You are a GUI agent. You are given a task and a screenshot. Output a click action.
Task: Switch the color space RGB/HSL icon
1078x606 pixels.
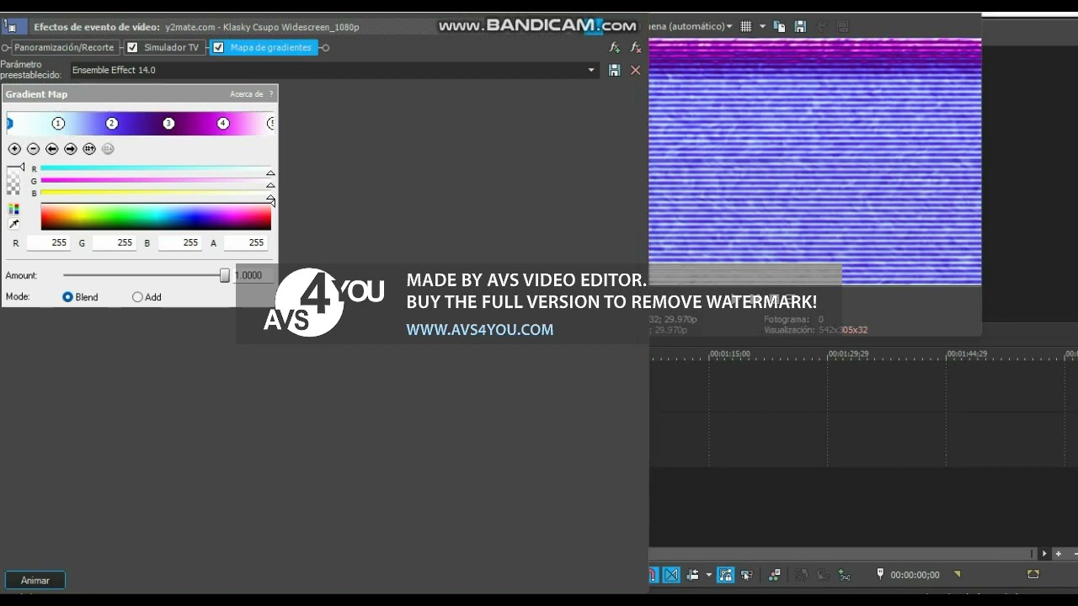coord(13,209)
